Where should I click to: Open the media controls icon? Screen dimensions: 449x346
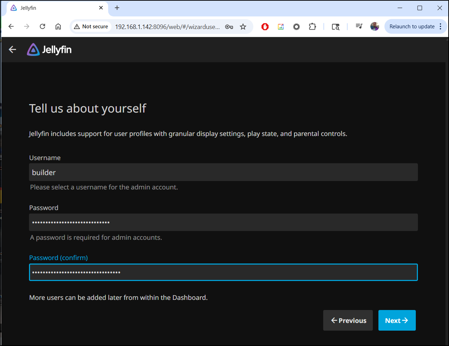click(359, 27)
